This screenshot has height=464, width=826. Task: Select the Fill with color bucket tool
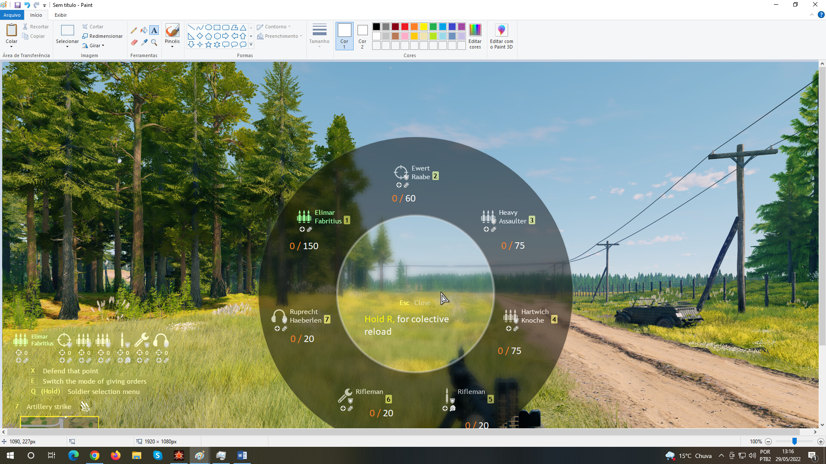pyautogui.click(x=144, y=31)
